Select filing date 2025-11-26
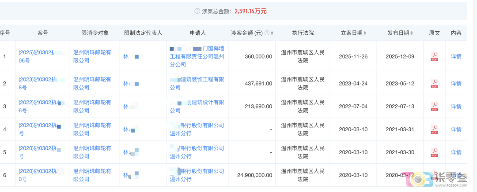This screenshot has height=192, width=477. [353, 56]
